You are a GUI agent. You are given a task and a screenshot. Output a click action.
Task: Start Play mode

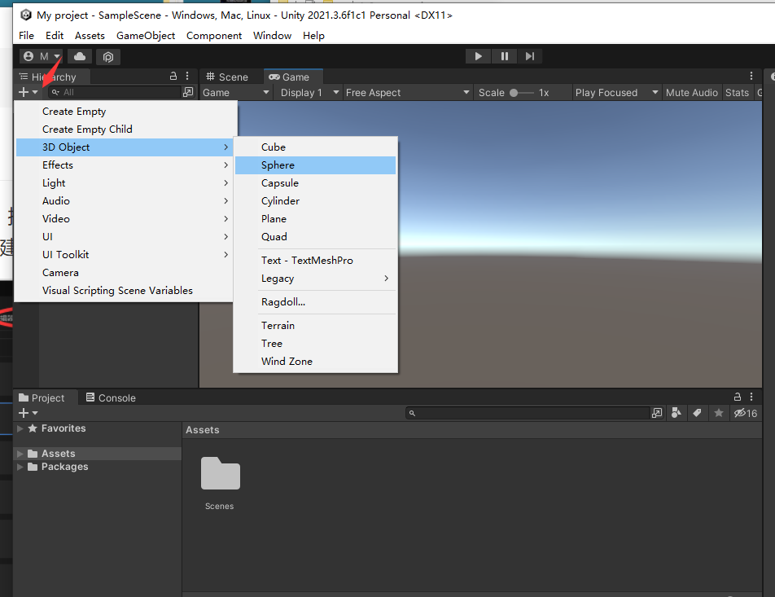coord(478,56)
